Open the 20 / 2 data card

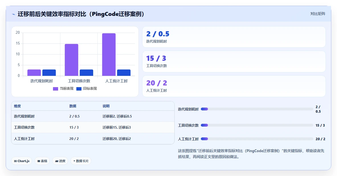pyautogui.click(x=234, y=86)
